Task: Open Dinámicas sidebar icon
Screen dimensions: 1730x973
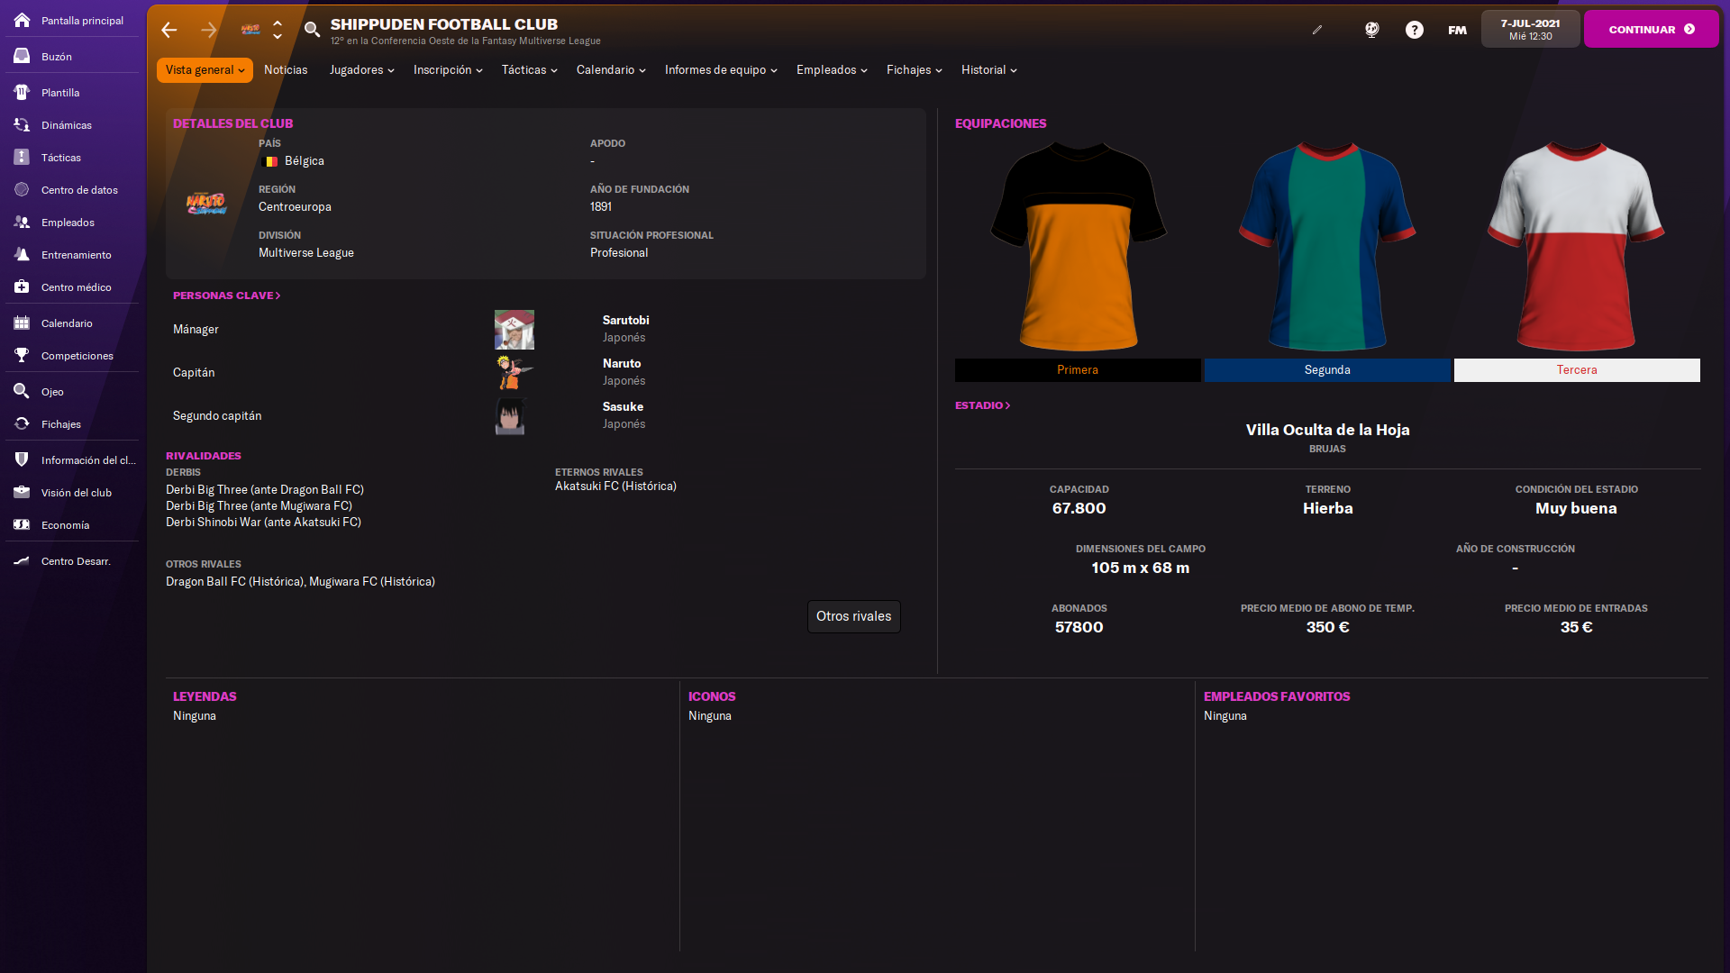Action: point(22,124)
